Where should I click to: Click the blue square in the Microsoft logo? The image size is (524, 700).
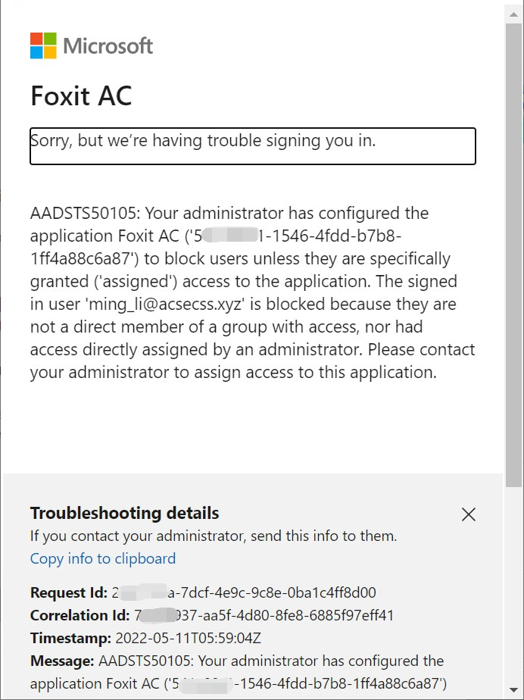(x=35, y=52)
